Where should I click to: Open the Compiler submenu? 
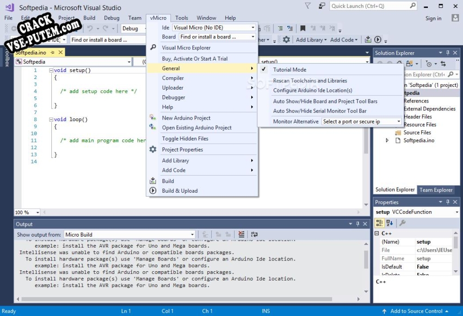point(202,78)
